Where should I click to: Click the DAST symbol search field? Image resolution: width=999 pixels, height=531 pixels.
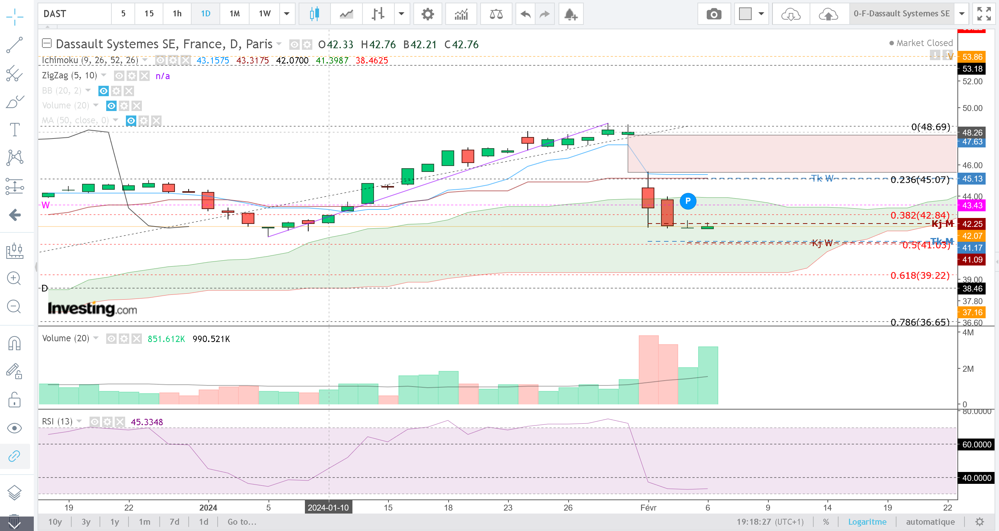point(74,14)
